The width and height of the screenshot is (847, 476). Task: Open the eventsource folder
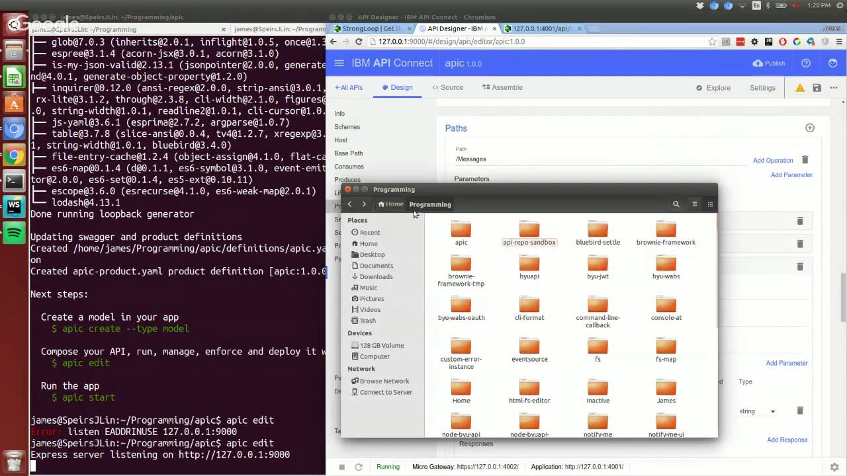click(x=529, y=350)
